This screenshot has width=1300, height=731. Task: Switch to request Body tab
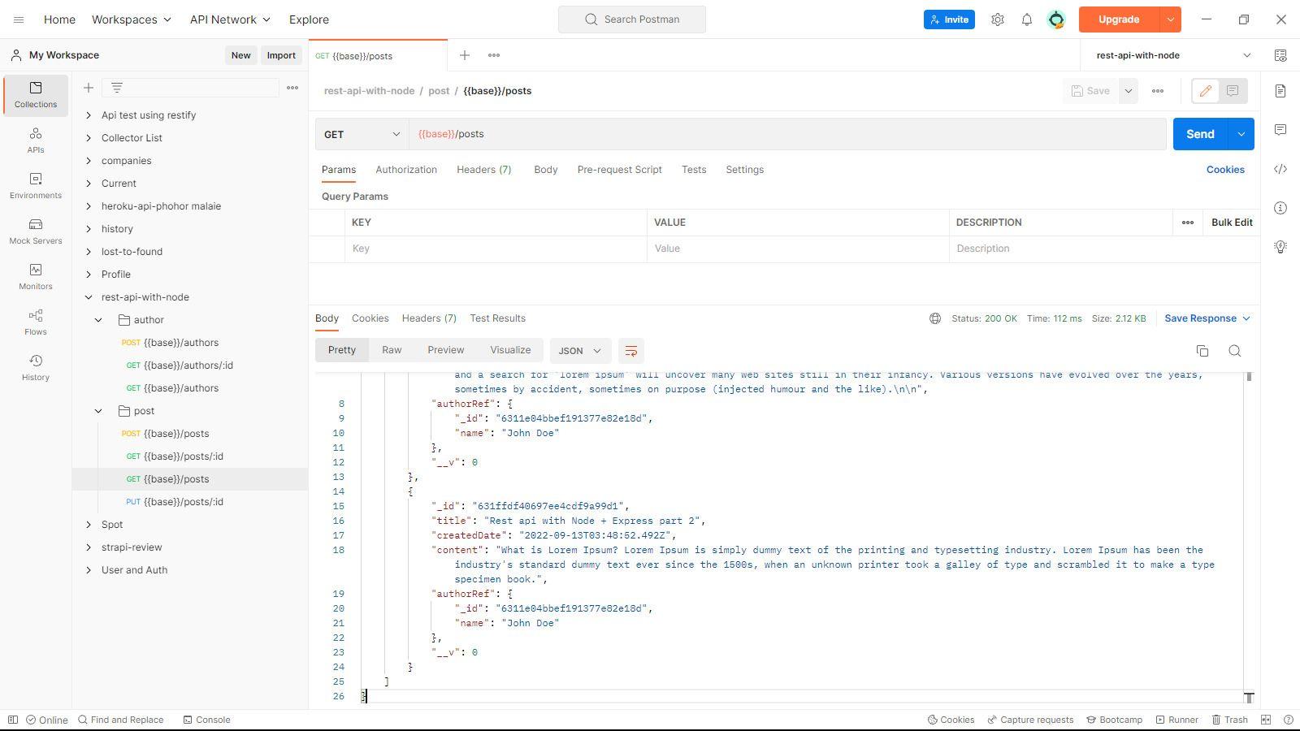(546, 170)
